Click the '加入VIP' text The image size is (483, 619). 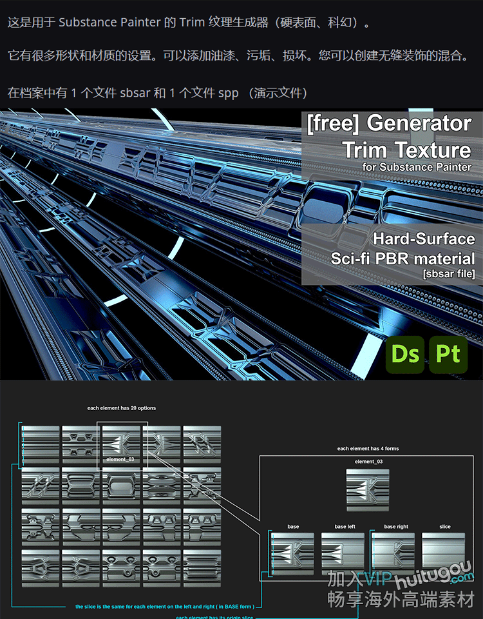pyautogui.click(x=361, y=579)
